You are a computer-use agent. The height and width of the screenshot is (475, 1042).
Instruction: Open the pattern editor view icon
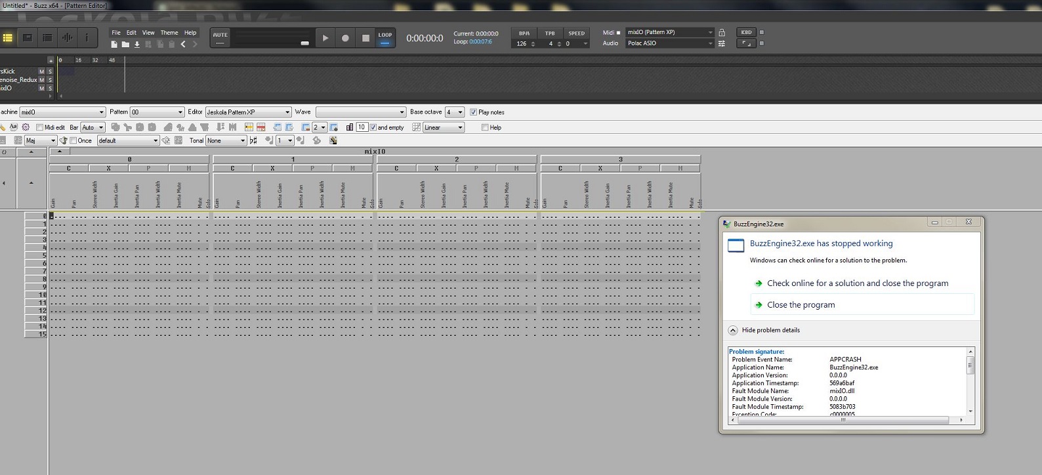point(8,38)
